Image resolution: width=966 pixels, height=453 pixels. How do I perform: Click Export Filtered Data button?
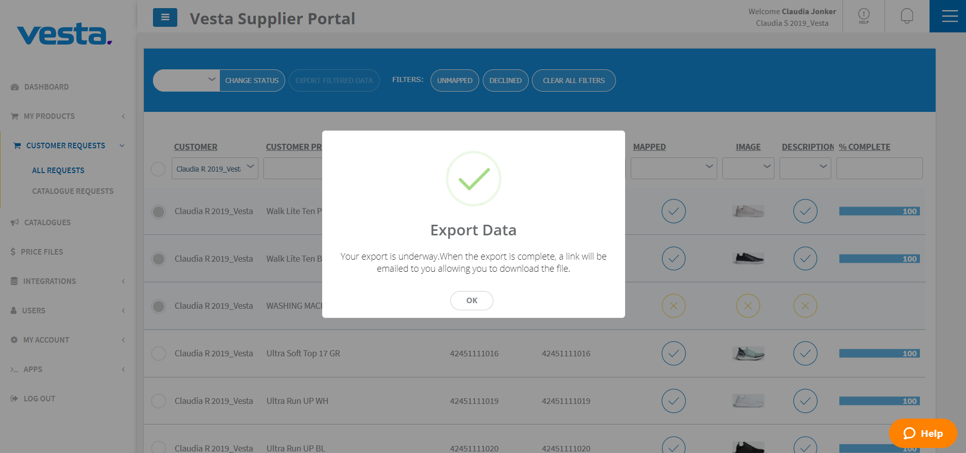point(334,80)
